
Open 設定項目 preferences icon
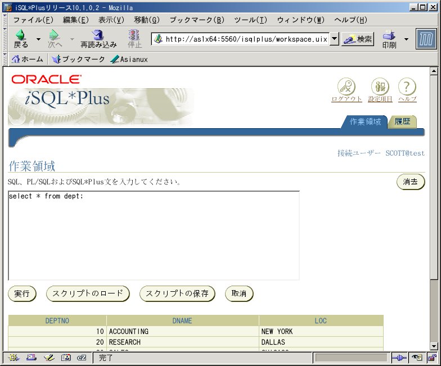[x=380, y=87]
